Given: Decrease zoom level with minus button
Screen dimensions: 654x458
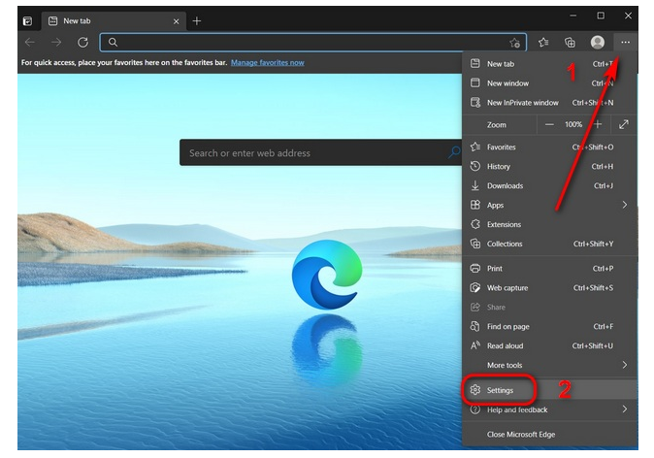Looking at the screenshot, I should (549, 124).
